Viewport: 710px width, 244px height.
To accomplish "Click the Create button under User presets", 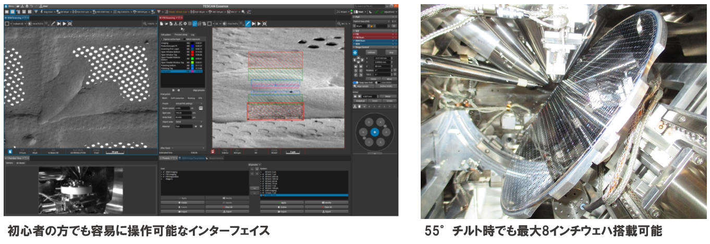I will point(182,203).
